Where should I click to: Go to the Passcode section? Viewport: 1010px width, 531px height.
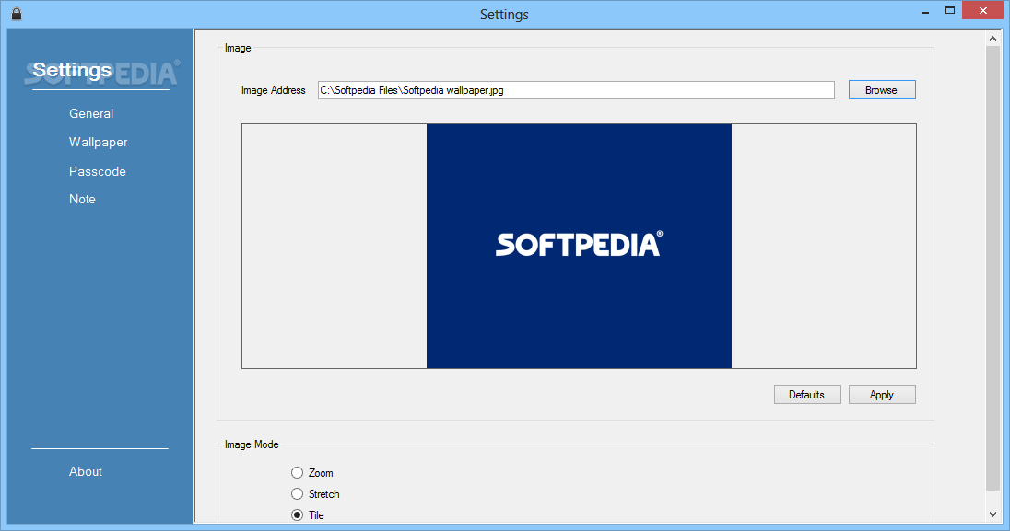tap(98, 171)
